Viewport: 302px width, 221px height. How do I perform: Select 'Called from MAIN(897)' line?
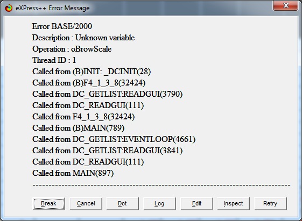click(x=73, y=173)
